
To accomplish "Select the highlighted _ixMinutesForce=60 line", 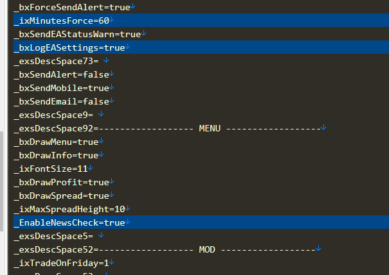I will [x=201, y=21].
